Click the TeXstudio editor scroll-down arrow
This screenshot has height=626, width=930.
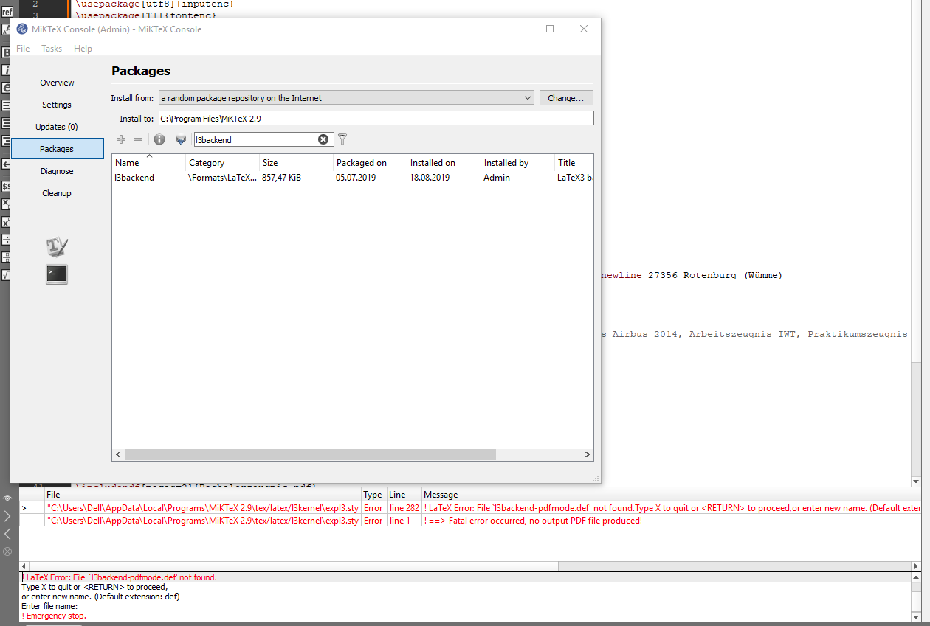(x=917, y=481)
